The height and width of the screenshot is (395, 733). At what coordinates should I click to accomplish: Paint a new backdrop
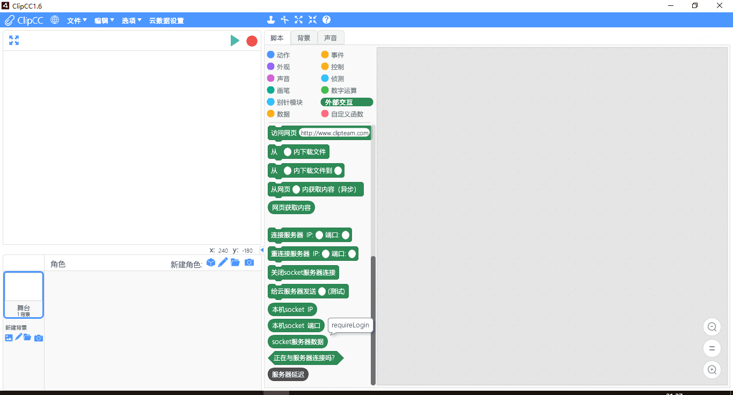click(x=18, y=337)
